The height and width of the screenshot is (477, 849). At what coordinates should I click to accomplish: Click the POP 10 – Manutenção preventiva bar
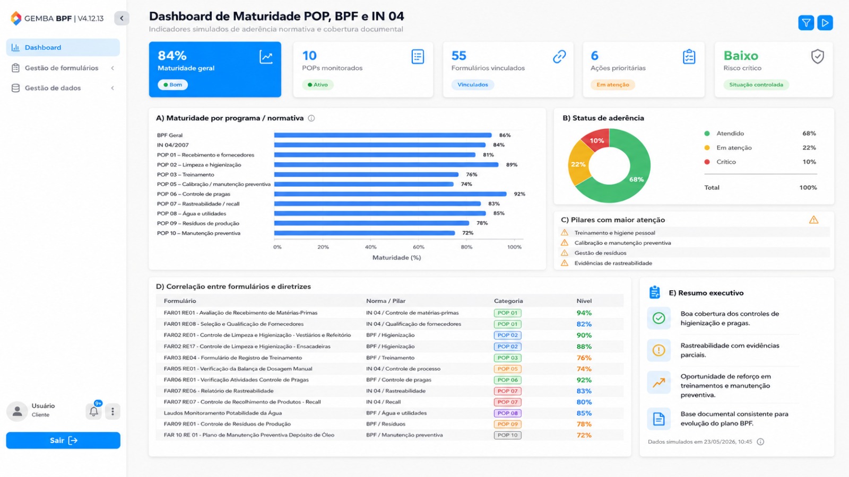pos(365,233)
